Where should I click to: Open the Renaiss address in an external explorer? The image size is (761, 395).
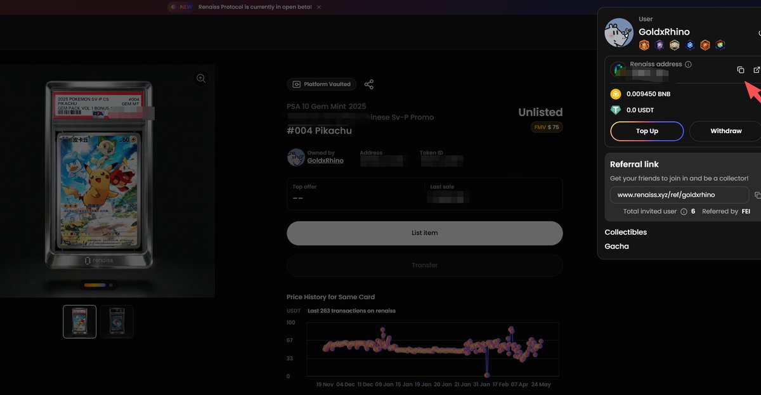point(757,70)
